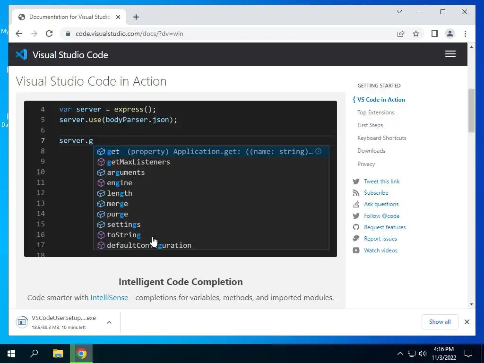
Task: Close the downloads bar
Action: coord(467,322)
